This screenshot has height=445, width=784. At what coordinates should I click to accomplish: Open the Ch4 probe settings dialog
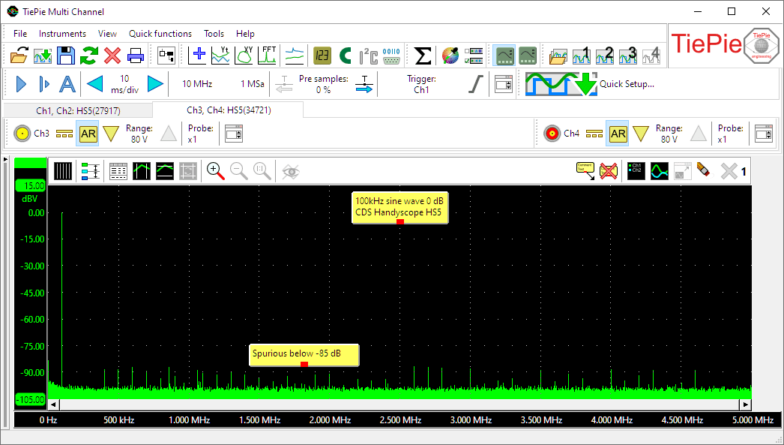point(763,133)
